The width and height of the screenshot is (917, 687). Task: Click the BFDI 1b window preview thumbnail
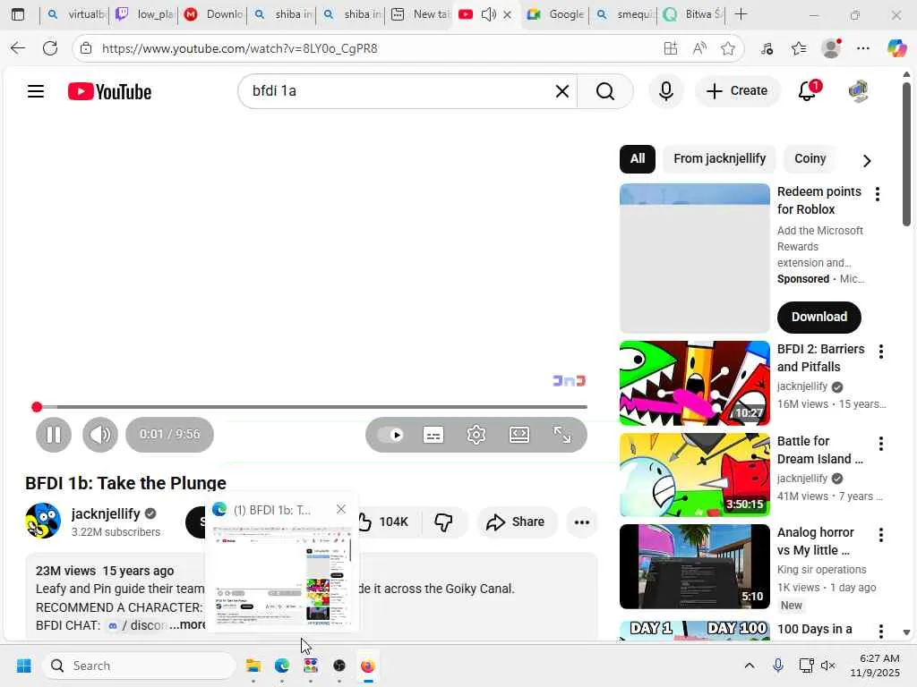click(x=282, y=576)
